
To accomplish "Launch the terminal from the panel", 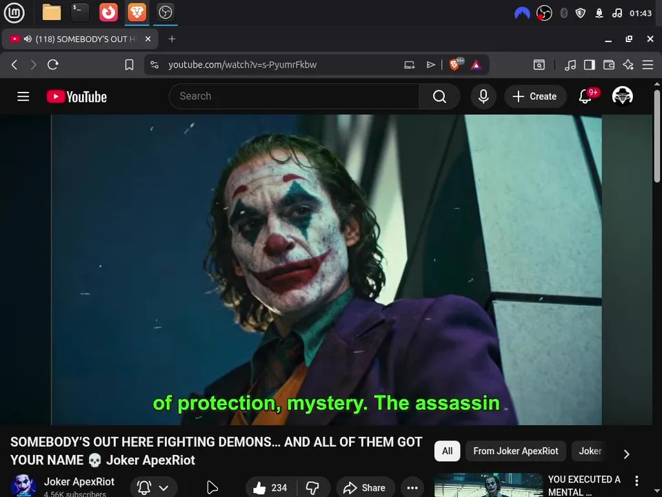I will pos(80,12).
